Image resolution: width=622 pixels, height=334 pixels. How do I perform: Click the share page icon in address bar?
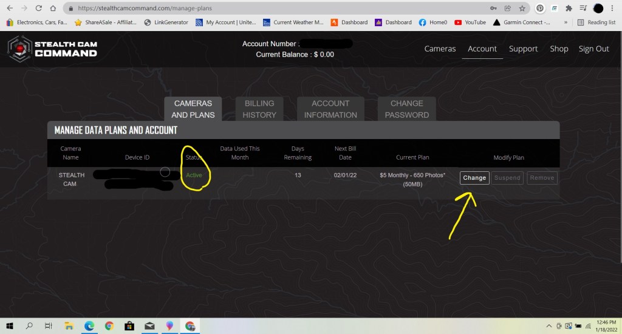pos(507,9)
